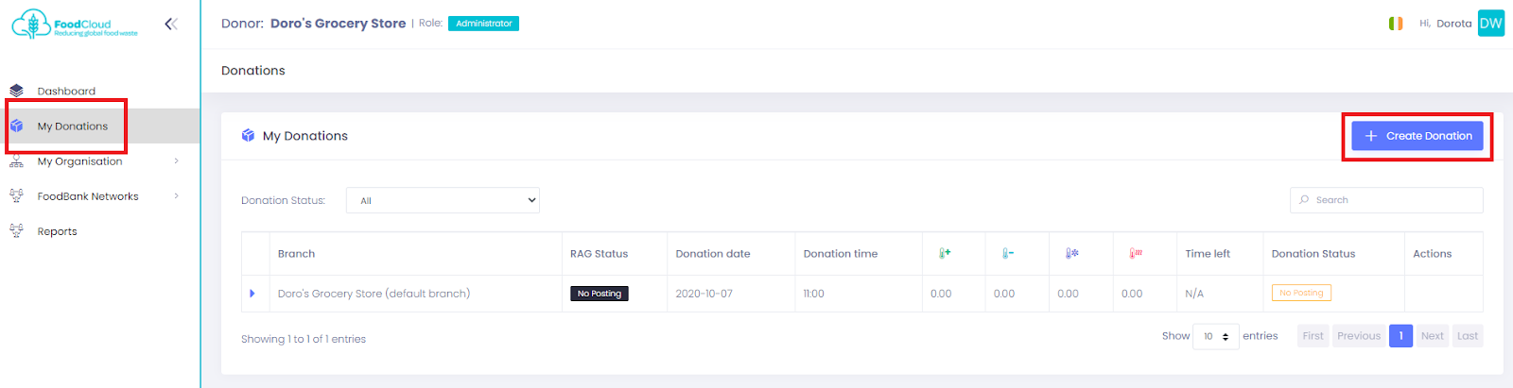Collapse sidebar with double chevron icon
Image resolution: width=1513 pixels, height=388 pixels.
pyautogui.click(x=171, y=24)
